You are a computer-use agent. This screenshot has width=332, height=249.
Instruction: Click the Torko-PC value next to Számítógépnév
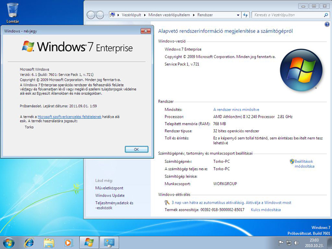222,161
